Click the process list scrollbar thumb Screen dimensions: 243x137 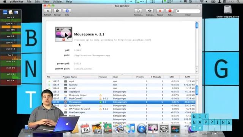197,90
